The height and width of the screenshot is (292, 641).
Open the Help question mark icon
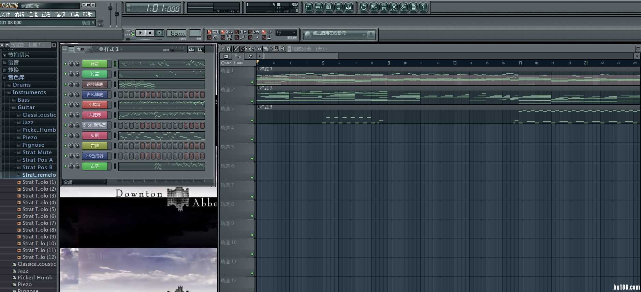coord(423,7)
